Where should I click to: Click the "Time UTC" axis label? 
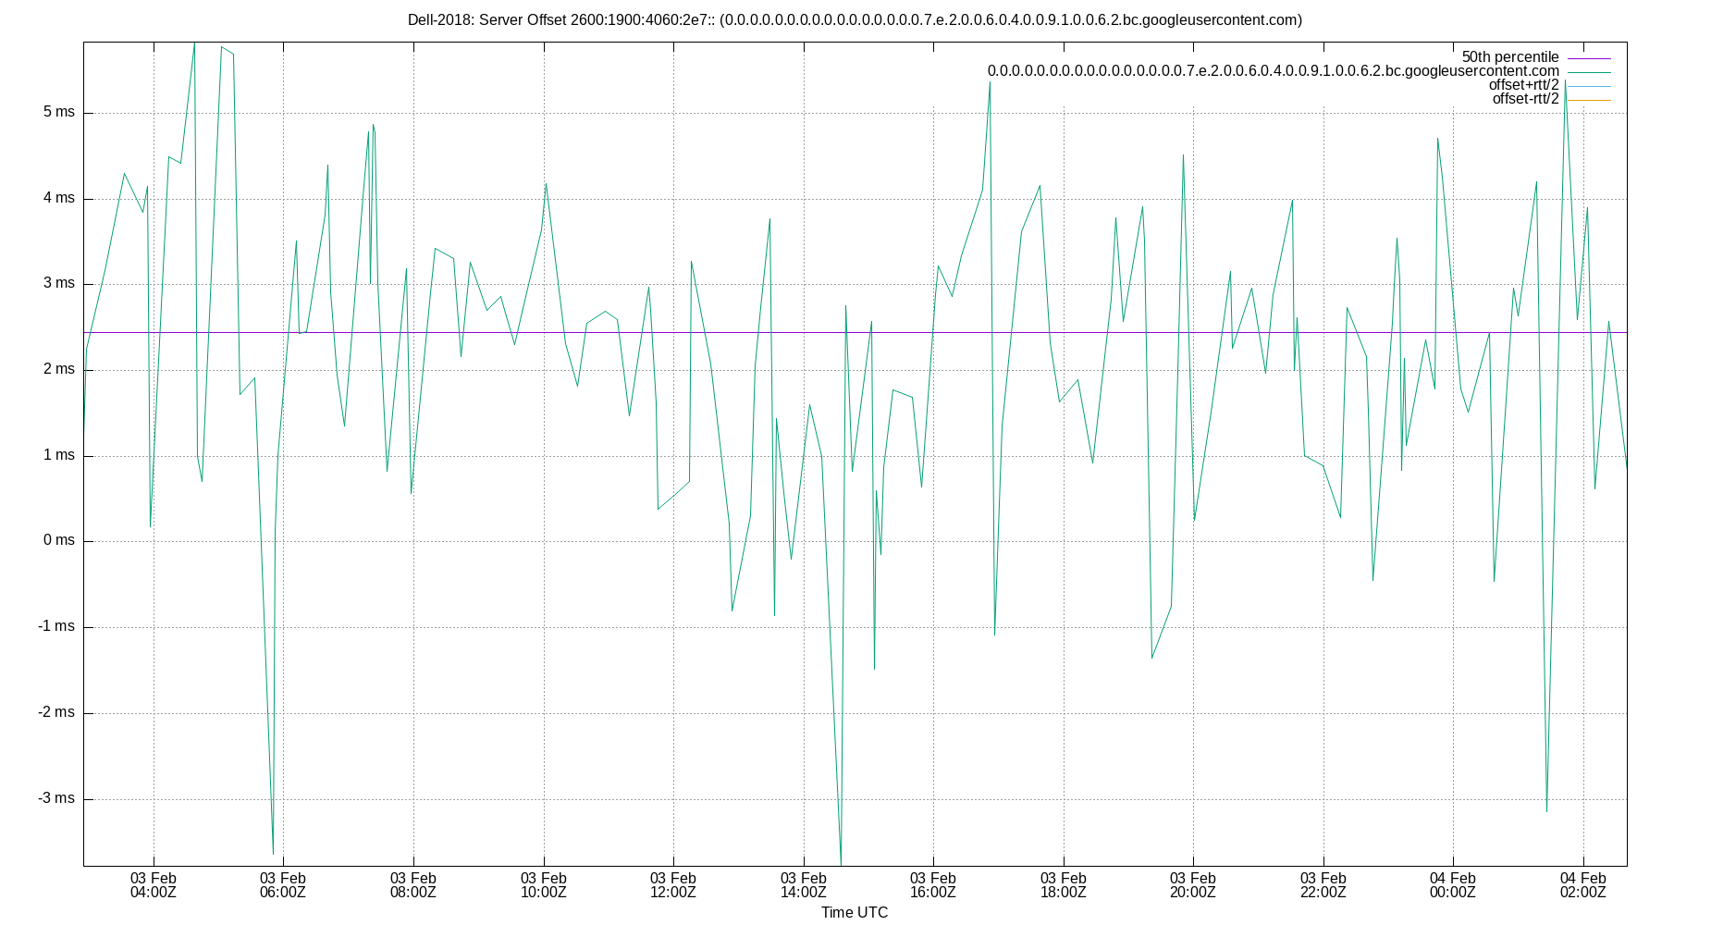pos(853,912)
